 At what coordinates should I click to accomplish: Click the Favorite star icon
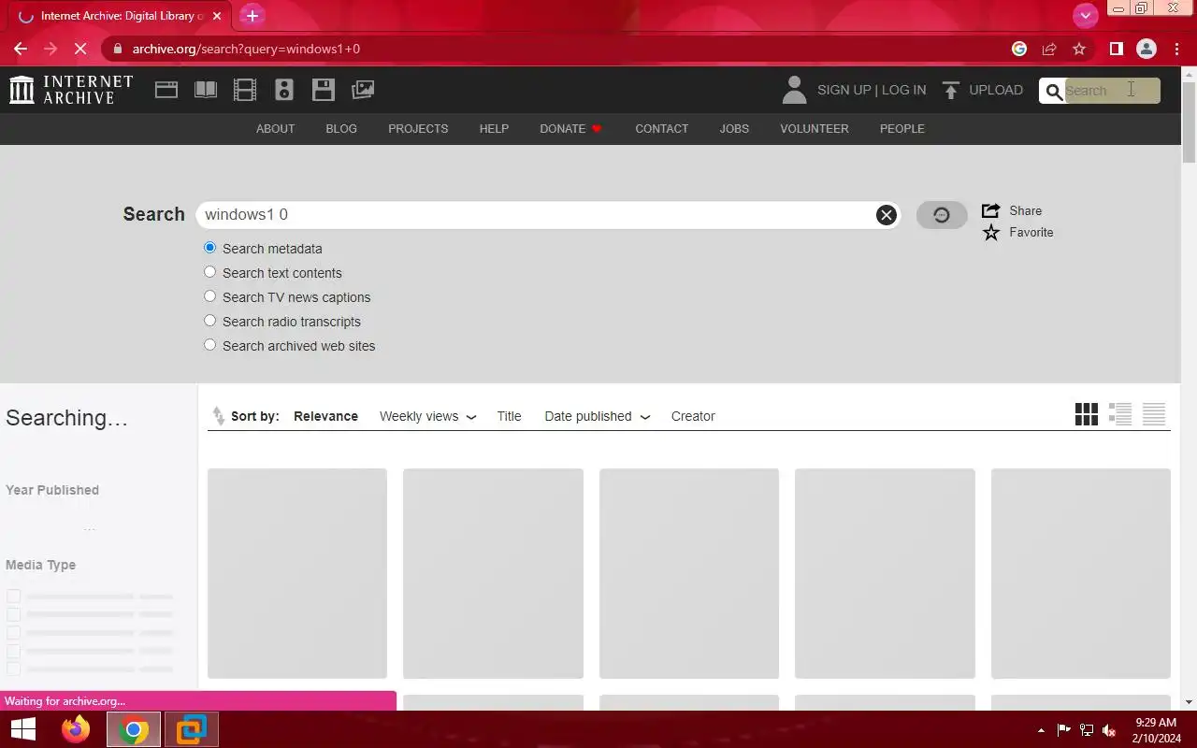tap(990, 232)
